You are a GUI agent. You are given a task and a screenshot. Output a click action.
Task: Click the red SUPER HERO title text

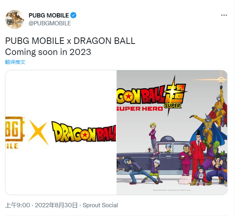pos(139,109)
